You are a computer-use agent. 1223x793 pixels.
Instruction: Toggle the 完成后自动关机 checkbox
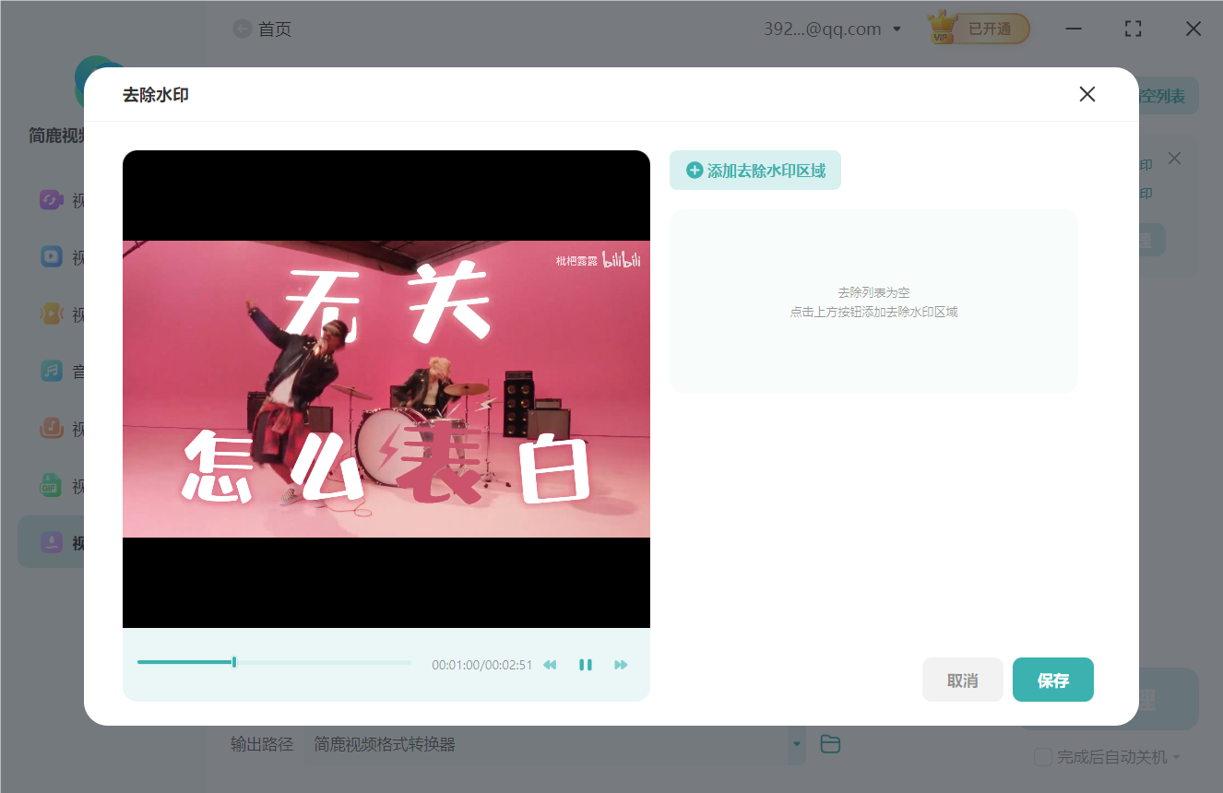coord(1043,757)
